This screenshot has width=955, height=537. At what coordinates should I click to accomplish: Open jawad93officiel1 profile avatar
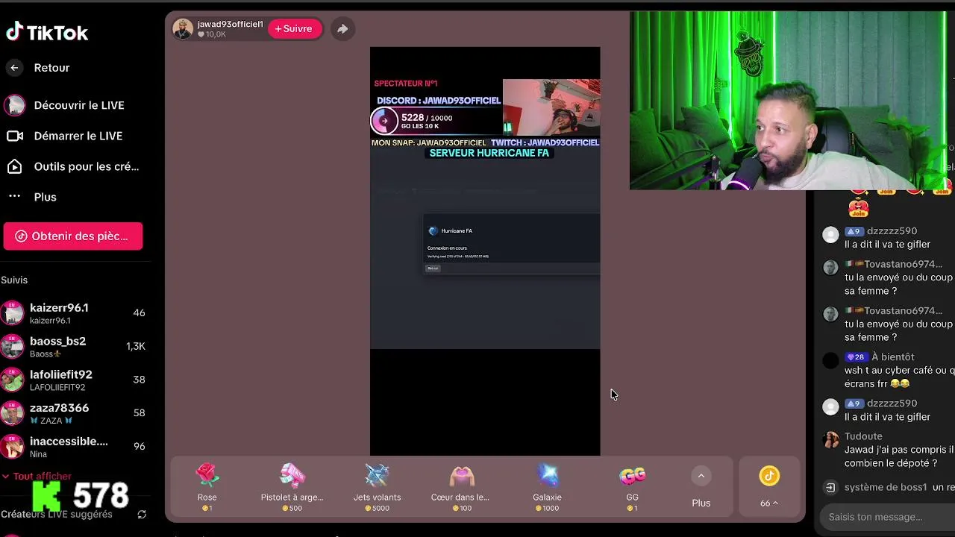(x=183, y=29)
